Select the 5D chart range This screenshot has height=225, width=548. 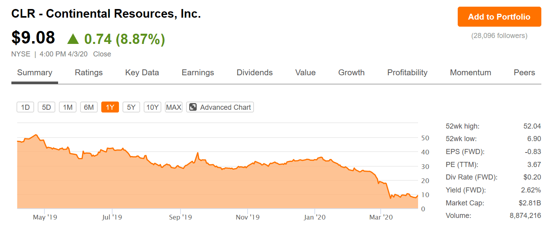pyautogui.click(x=47, y=107)
